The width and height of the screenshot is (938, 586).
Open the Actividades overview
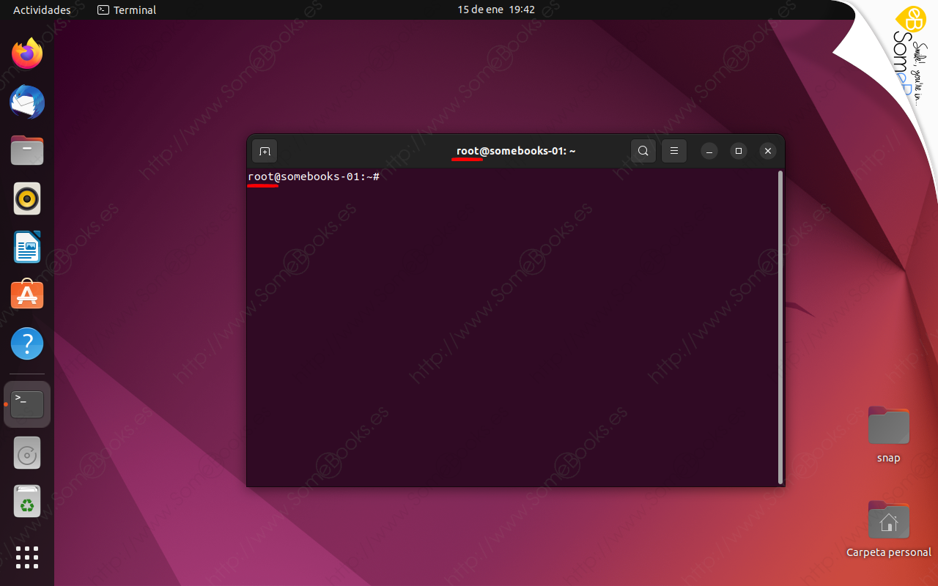click(42, 10)
